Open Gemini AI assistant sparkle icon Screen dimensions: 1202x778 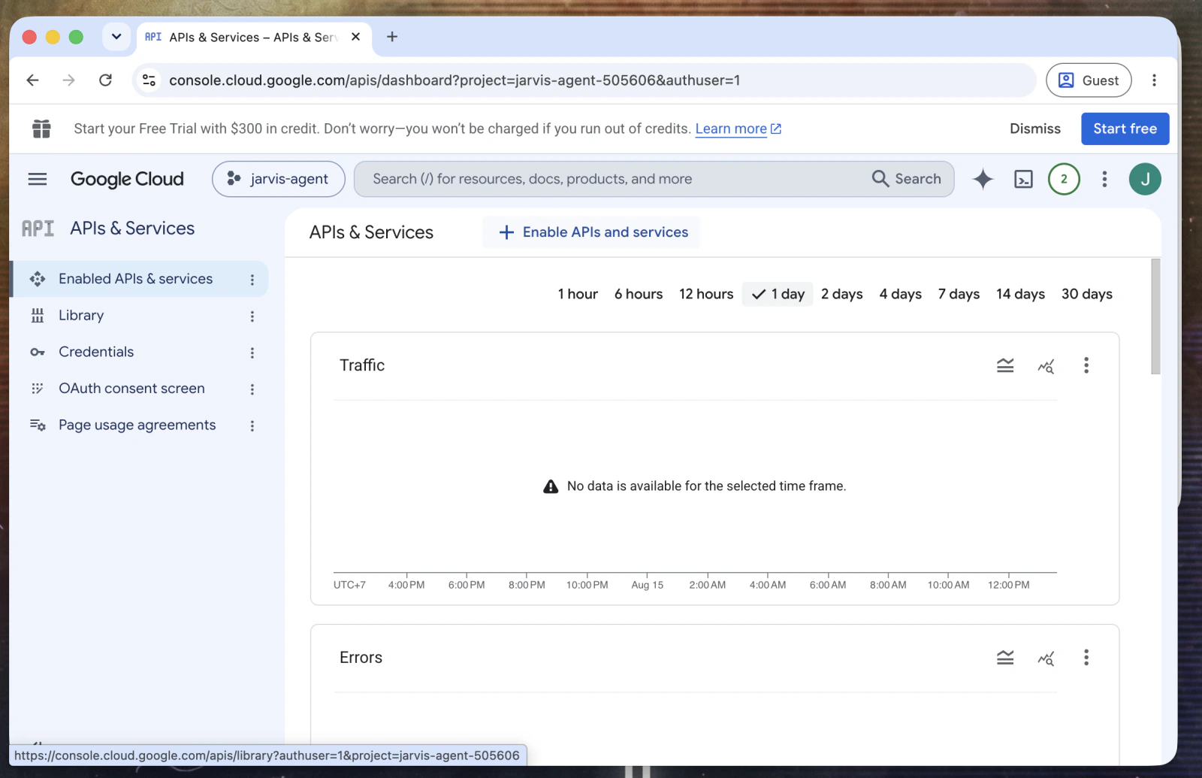[x=983, y=179]
